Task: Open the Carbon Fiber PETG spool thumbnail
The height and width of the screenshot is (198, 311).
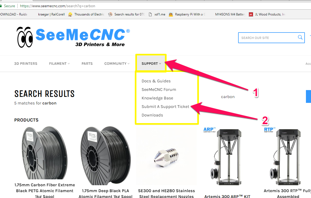Action: tap(45, 153)
